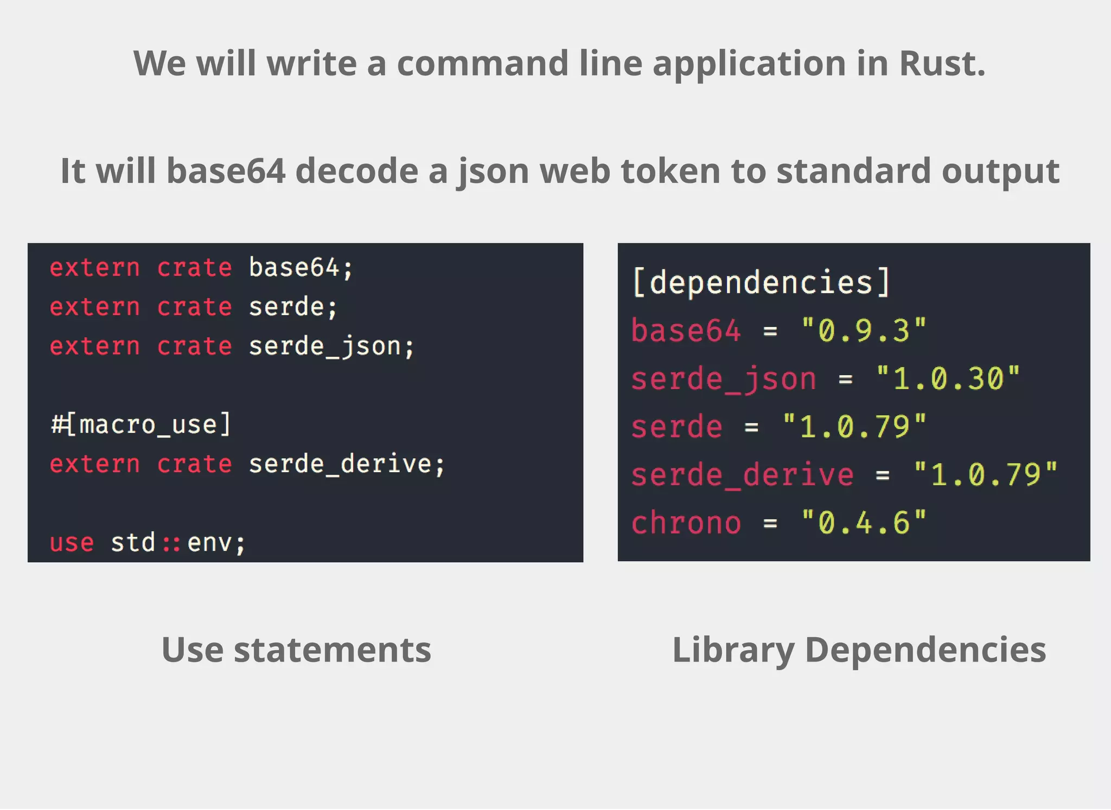Click the code line "extern crate serde_derive;"
Viewport: 1111px width, 810px height.
pyautogui.click(x=247, y=464)
